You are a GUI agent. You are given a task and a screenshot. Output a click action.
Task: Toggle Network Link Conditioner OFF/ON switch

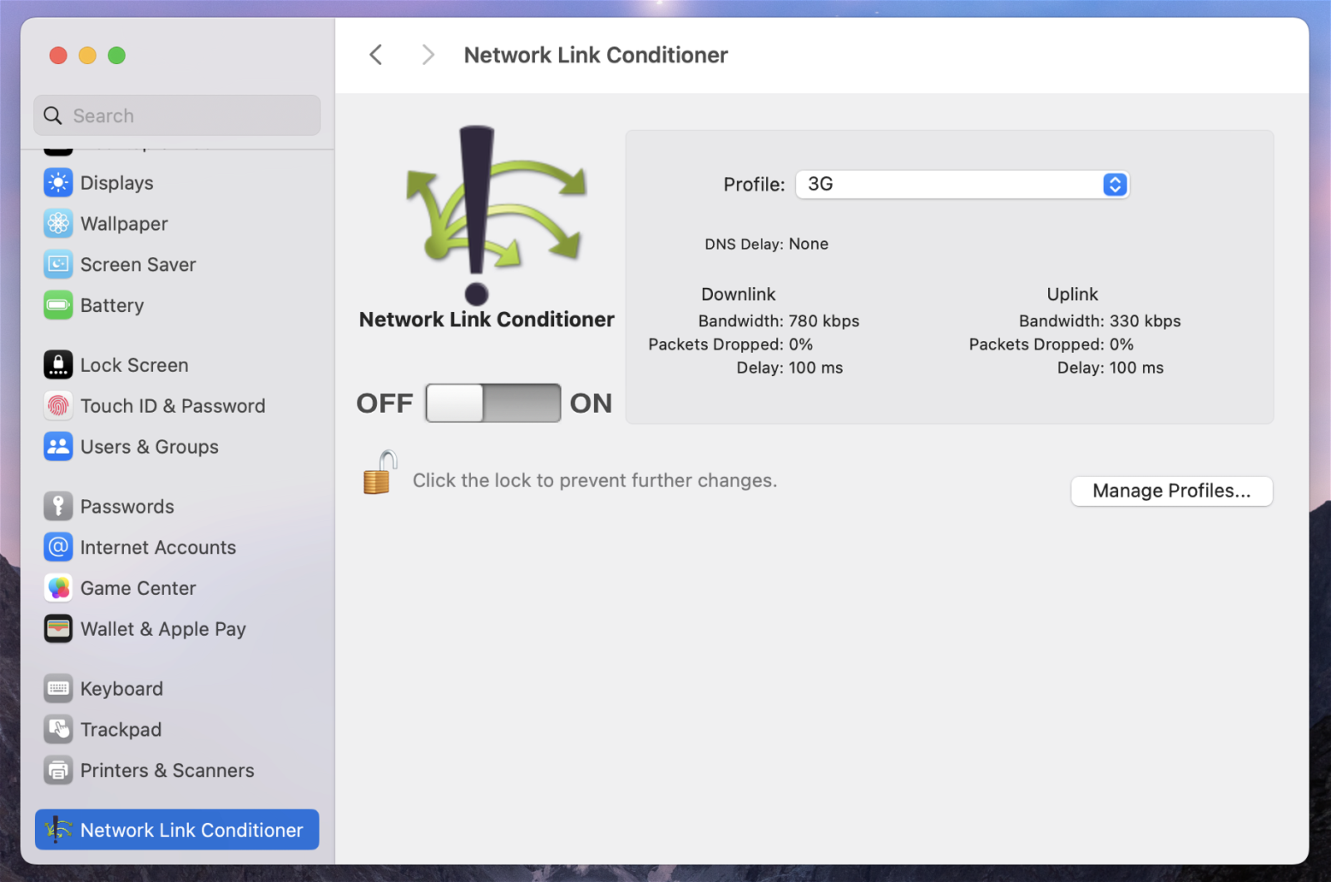click(x=492, y=404)
